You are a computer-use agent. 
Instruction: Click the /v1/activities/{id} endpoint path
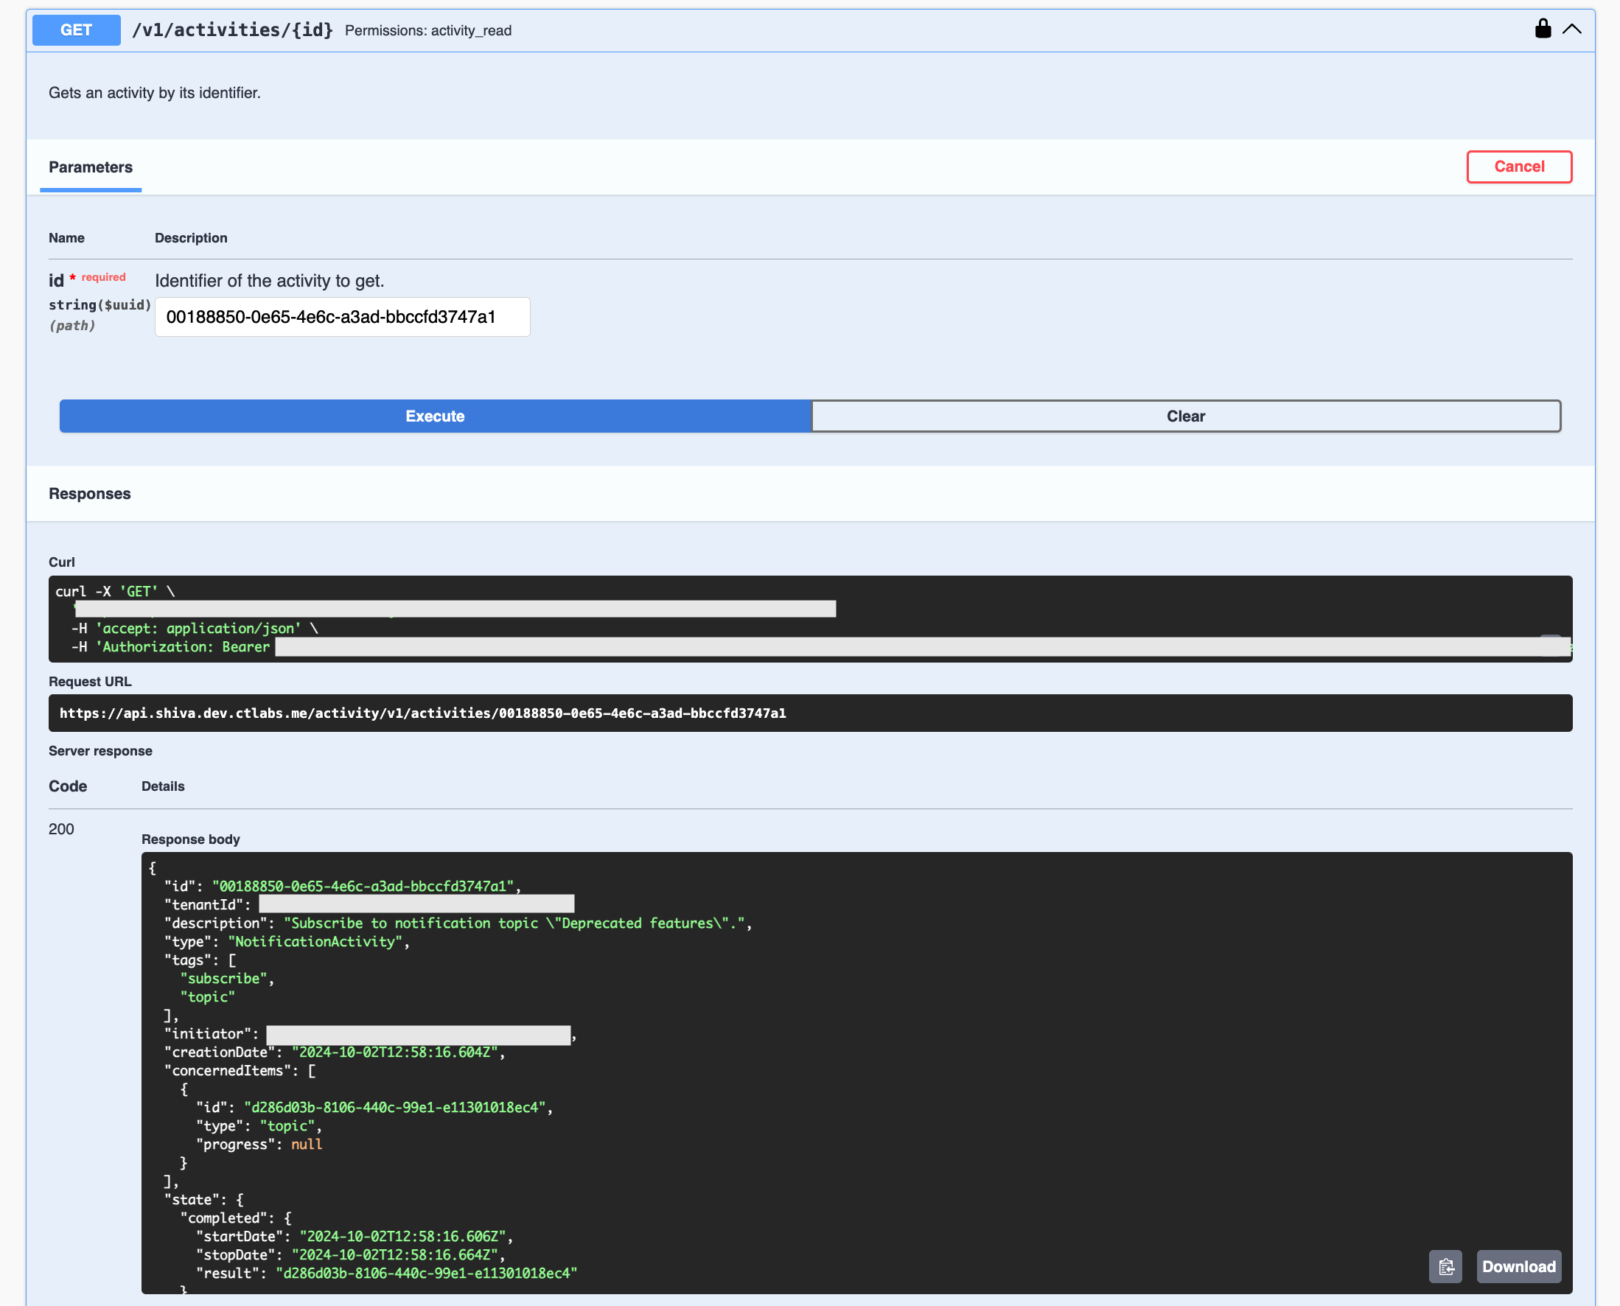(232, 30)
